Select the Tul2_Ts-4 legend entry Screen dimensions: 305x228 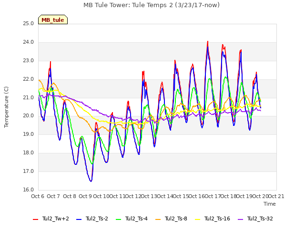pos(132,219)
